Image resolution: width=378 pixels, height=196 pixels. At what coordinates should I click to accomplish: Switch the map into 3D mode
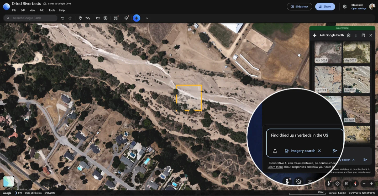(346, 183)
